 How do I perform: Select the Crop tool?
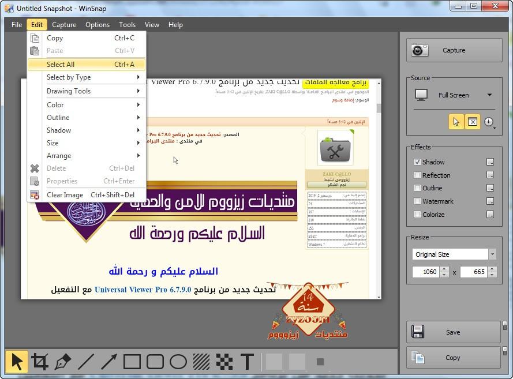tap(40, 362)
